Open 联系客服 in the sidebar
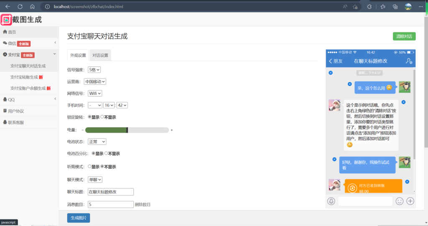 (x=29, y=122)
